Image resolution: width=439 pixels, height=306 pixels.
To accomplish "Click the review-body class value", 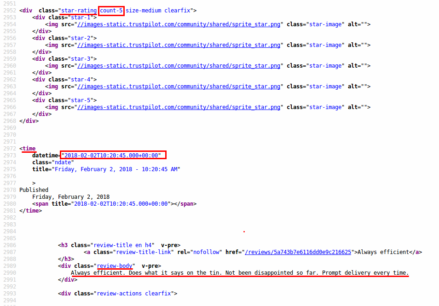I will 115,266.
